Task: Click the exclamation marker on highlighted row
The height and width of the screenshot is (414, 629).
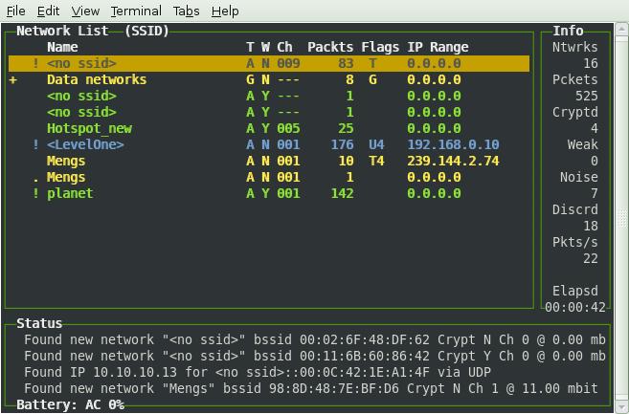Action: pos(36,64)
